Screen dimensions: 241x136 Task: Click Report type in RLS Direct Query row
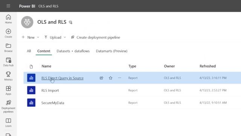[x=133, y=78]
